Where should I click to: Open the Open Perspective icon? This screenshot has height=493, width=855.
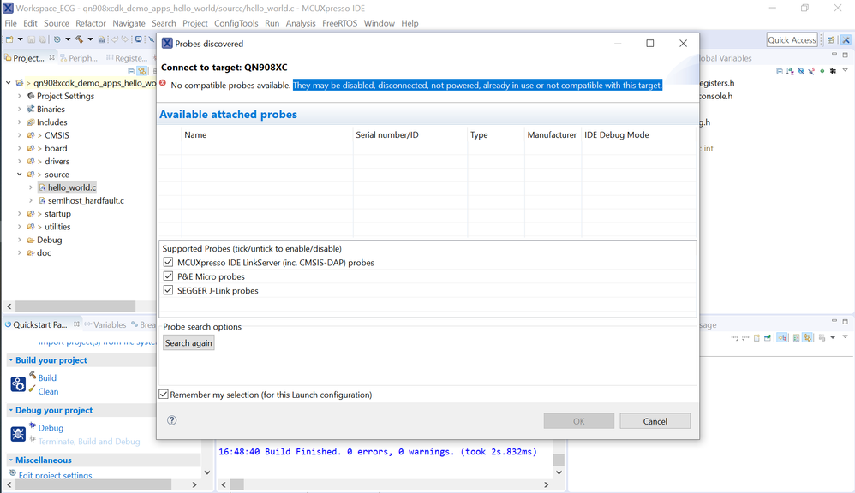tap(830, 39)
